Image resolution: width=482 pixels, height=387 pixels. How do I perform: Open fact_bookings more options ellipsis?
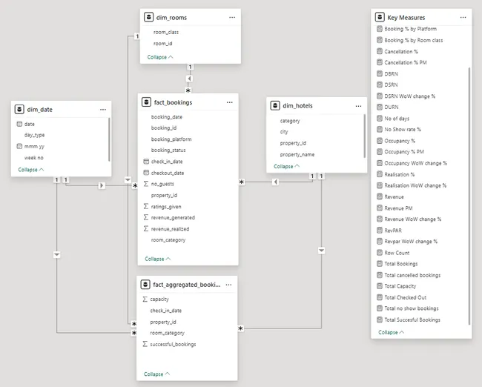(x=230, y=102)
